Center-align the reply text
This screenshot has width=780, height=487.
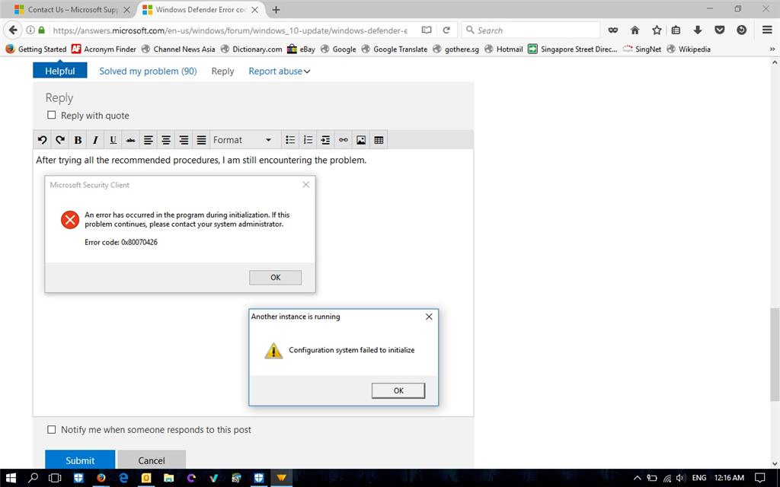pos(165,139)
